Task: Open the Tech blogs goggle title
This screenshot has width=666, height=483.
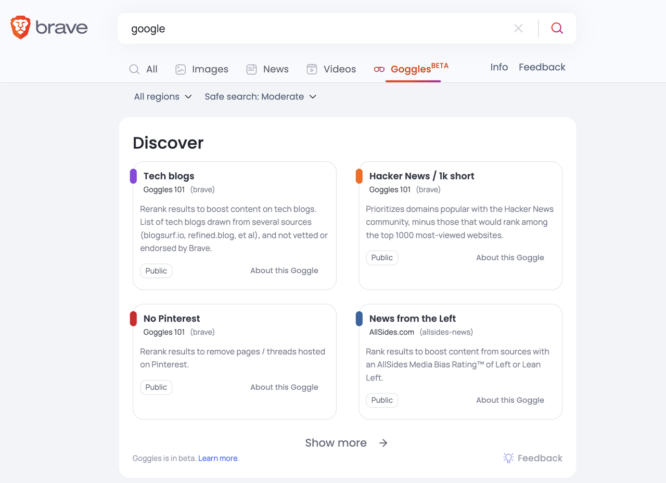Action: click(x=169, y=176)
